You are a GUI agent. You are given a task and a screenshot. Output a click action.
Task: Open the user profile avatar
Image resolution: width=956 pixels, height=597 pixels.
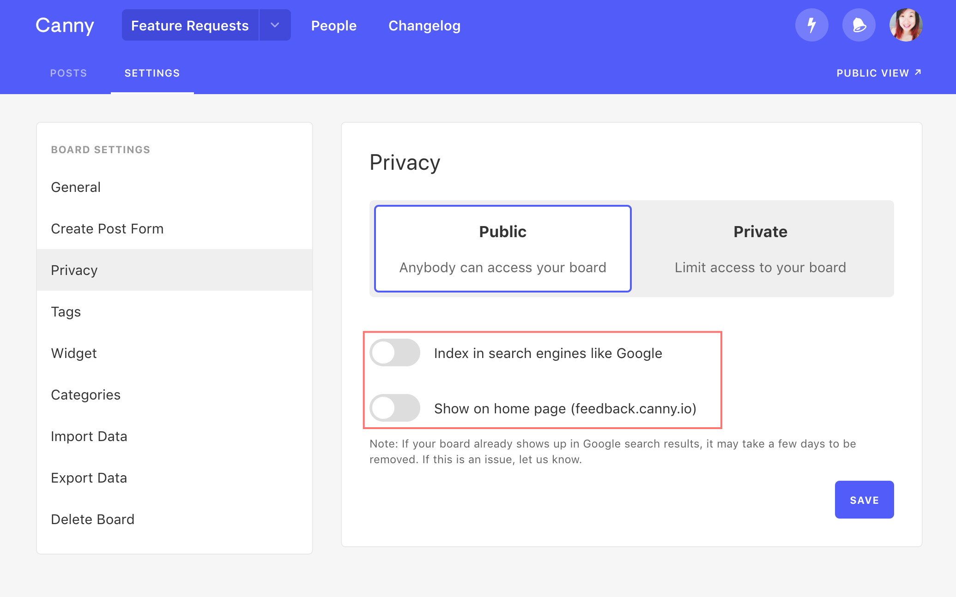coord(906,25)
